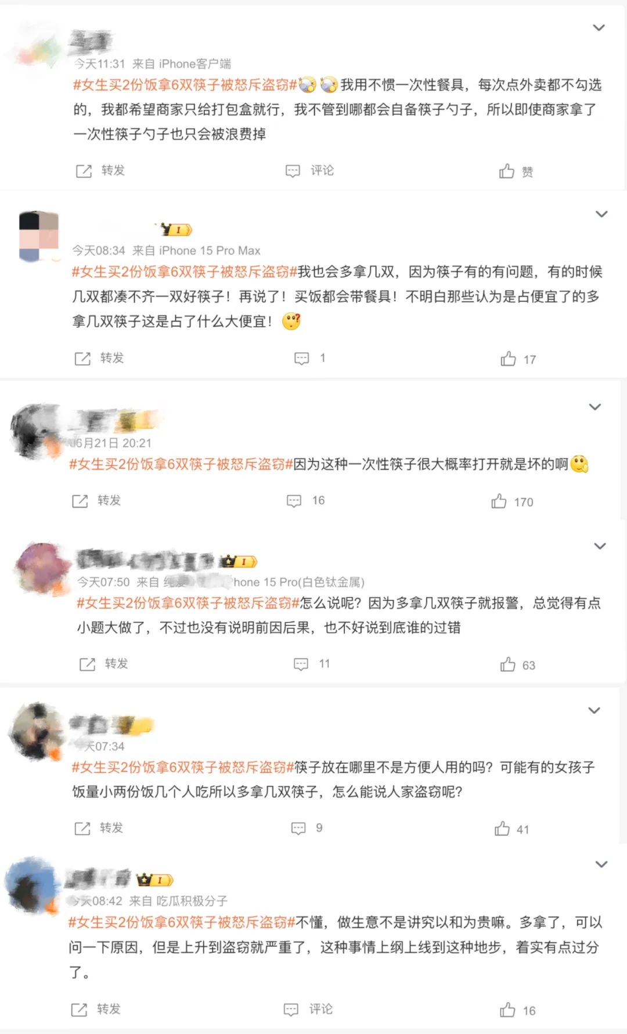Click the 评论 icon on the last post
The width and height of the screenshot is (627, 1034).
coord(291,1010)
